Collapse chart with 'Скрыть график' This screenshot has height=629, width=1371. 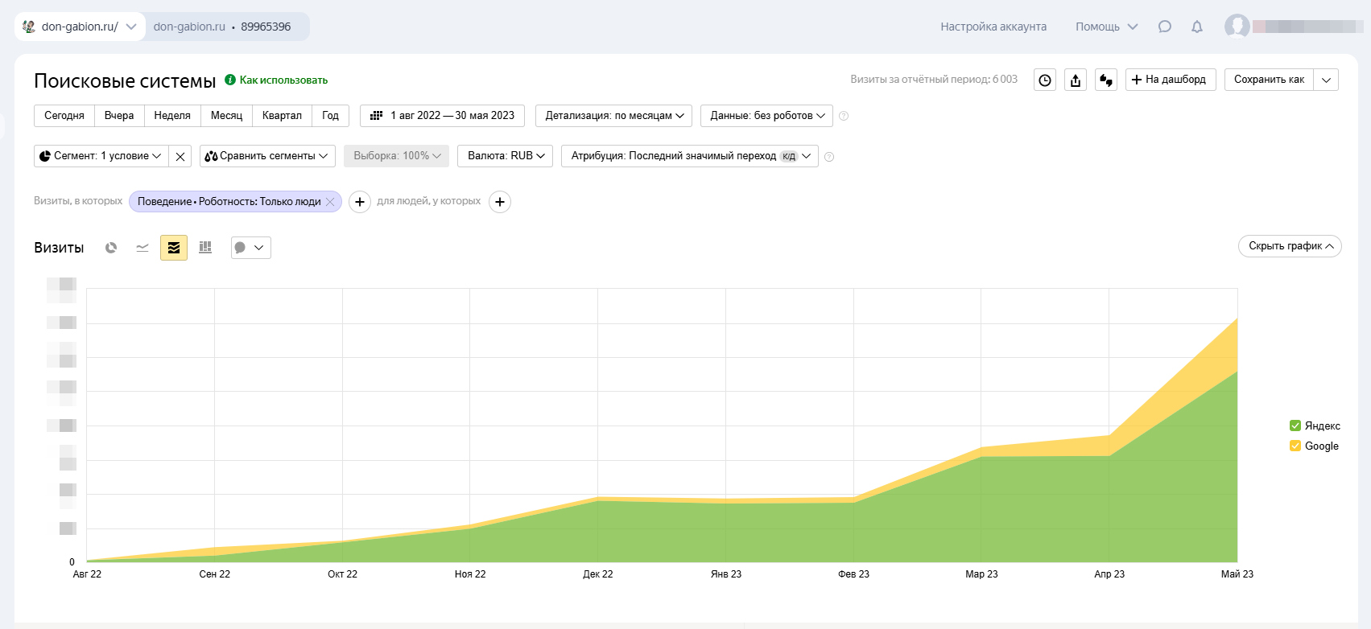pyautogui.click(x=1290, y=246)
